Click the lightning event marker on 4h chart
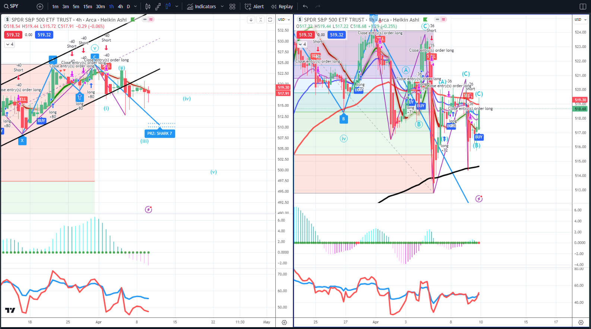This screenshot has width=591, height=329. click(148, 210)
